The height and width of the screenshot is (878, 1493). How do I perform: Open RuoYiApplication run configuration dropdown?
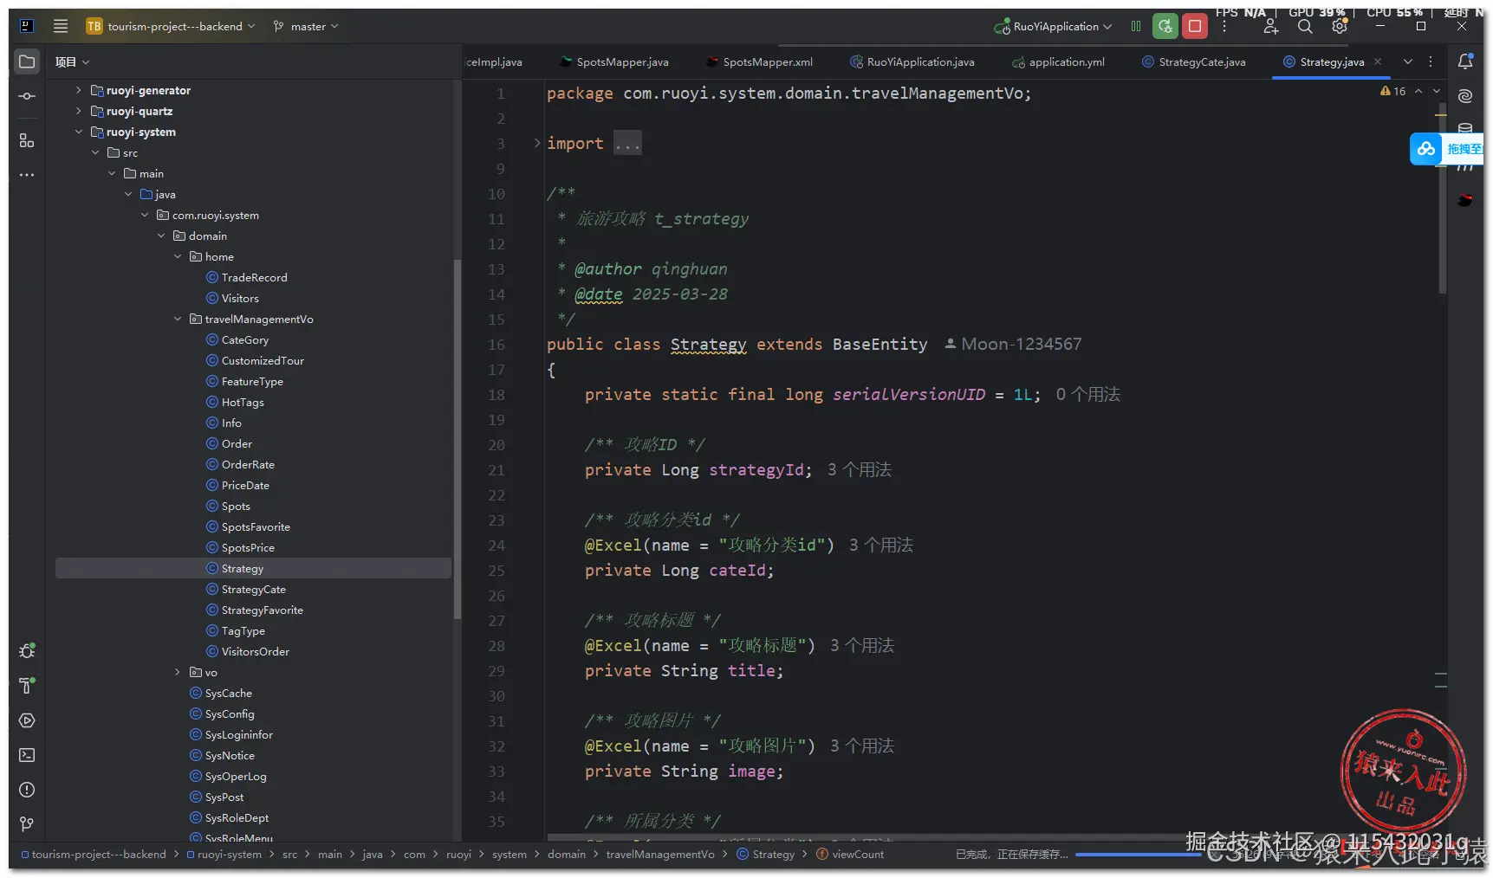(x=1053, y=26)
